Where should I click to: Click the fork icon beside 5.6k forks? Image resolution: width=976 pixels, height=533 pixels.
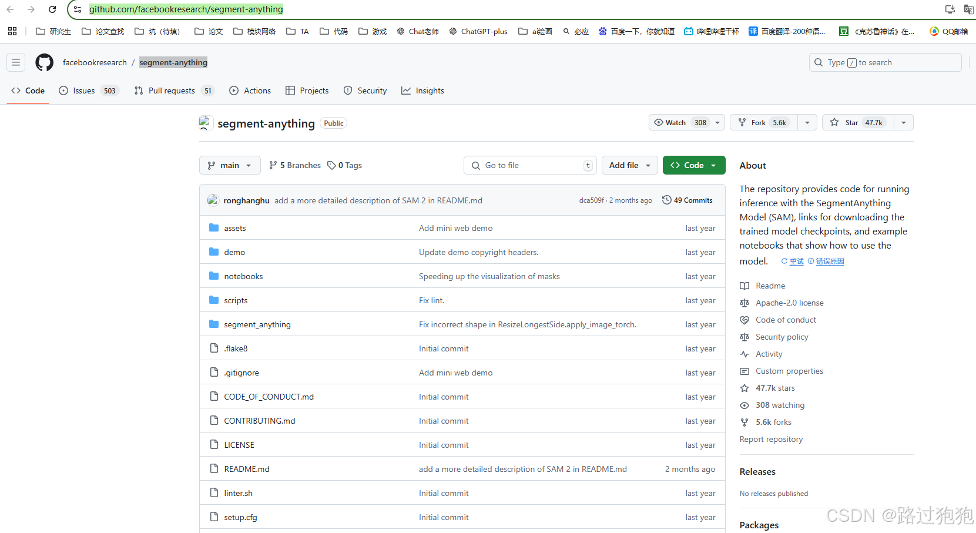tap(744, 422)
